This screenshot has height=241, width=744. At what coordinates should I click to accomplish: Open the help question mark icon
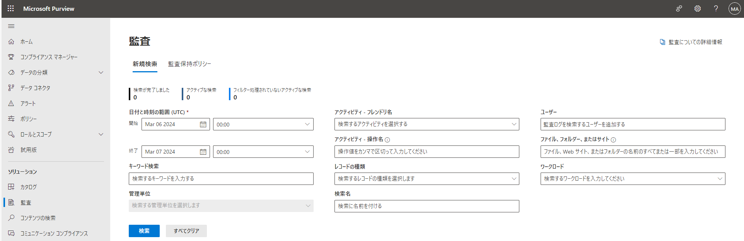[x=716, y=9]
